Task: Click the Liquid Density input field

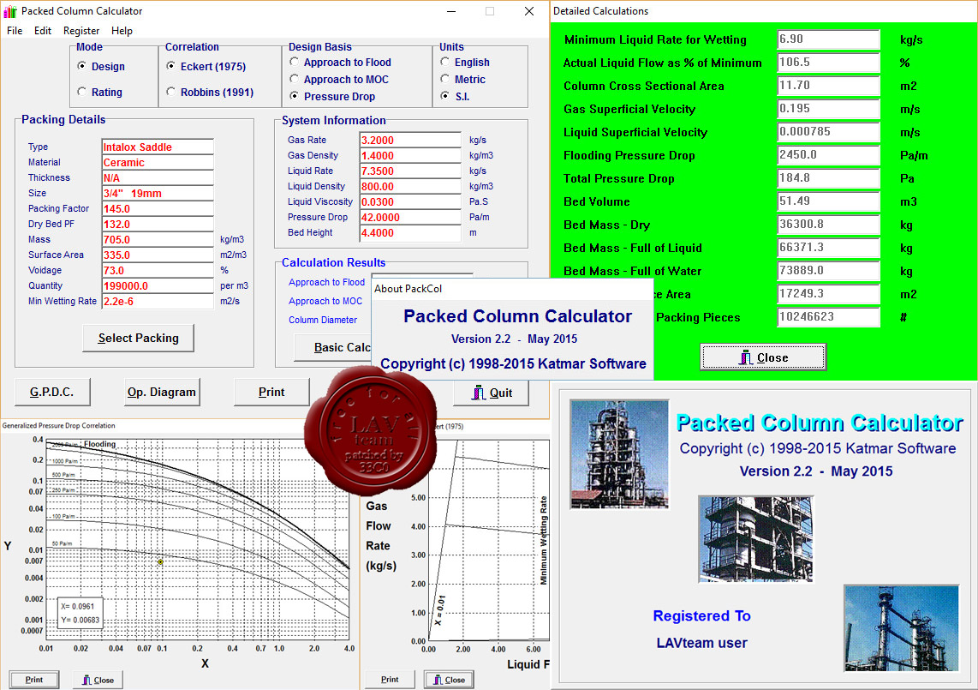Action: [410, 186]
